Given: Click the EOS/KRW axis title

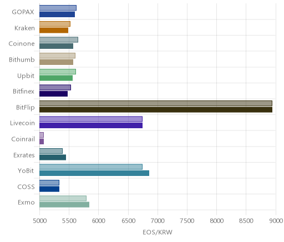Looking at the screenshot, I should 158,232.
